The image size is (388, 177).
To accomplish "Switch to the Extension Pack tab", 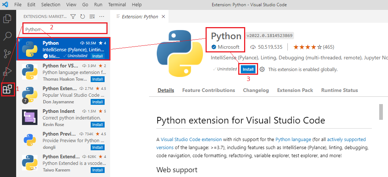I will pyautogui.click(x=295, y=91).
